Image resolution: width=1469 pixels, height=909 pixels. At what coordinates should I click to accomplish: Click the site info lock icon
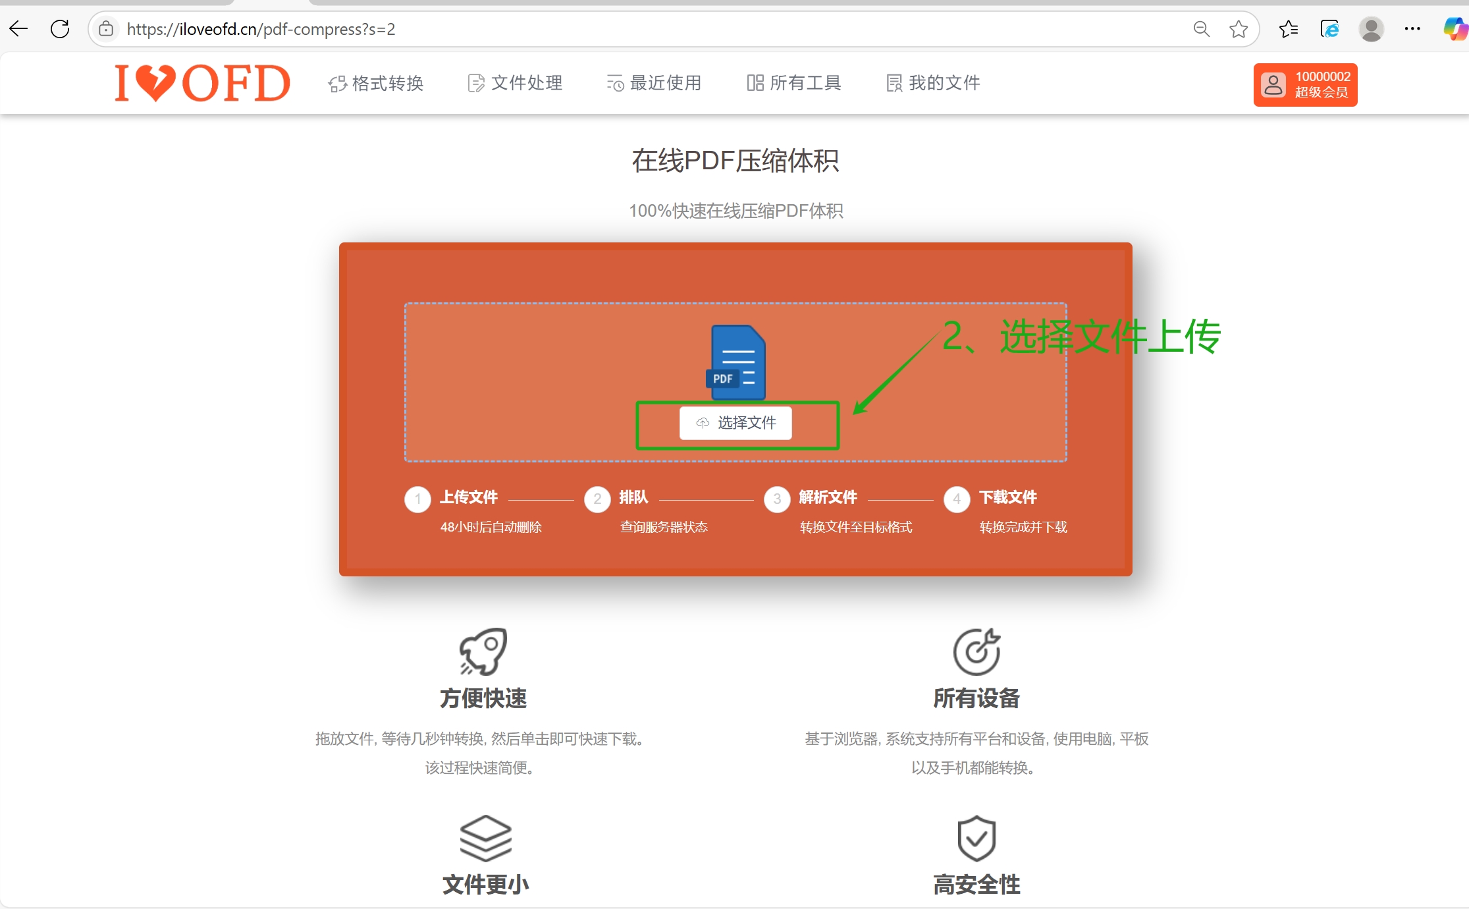coord(106,29)
